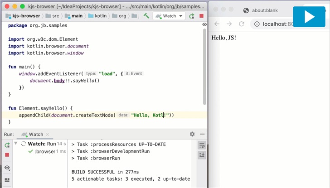This screenshot has height=188, width=330.
Task: Toggle the eye view options in Run panel
Action: click(7, 168)
